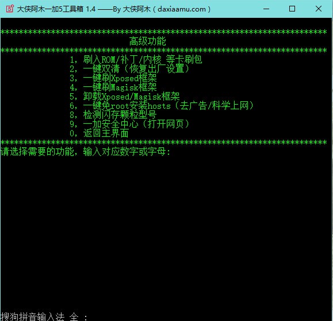Click the daxiaamu.com text in title bar
The image size is (333, 321).
pyautogui.click(x=182, y=9)
